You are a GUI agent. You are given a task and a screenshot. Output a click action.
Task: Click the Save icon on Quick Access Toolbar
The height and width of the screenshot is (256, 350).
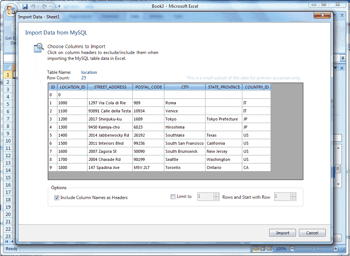point(25,6)
